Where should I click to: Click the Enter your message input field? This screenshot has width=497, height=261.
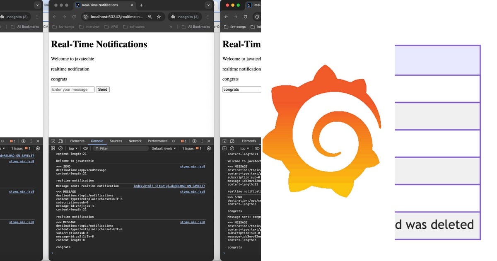click(x=72, y=89)
